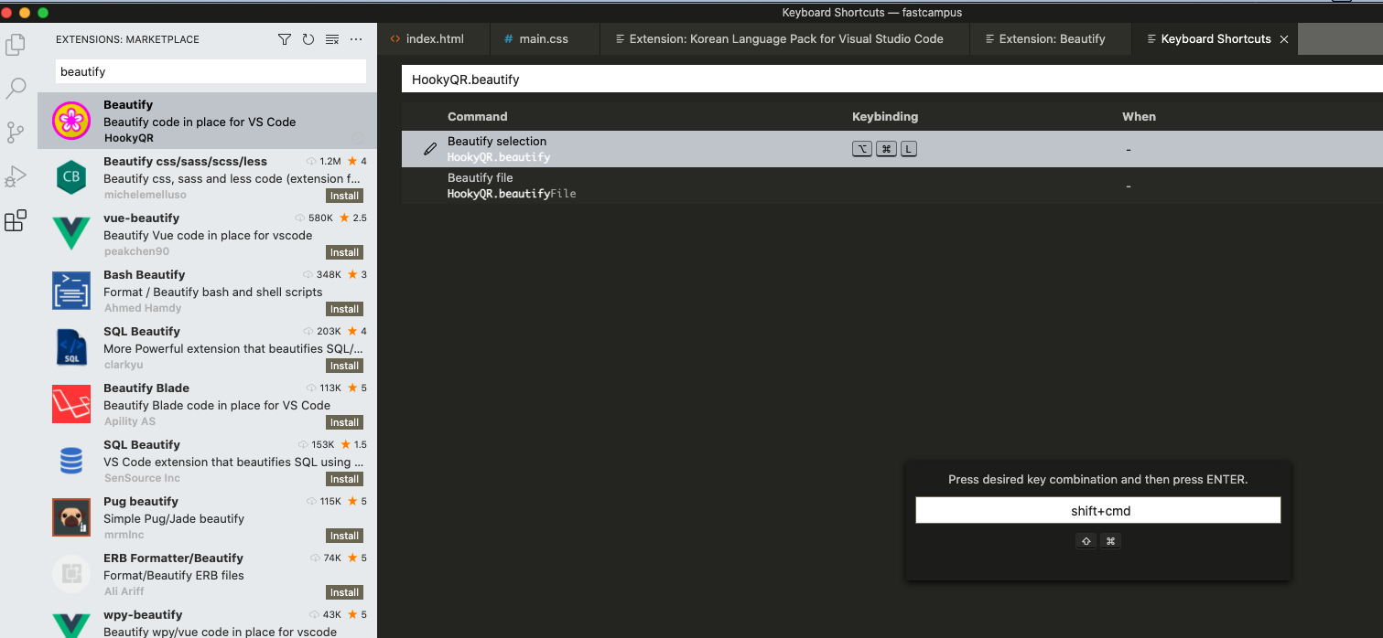Click the When column header
The width and height of the screenshot is (1383, 638).
tap(1139, 116)
